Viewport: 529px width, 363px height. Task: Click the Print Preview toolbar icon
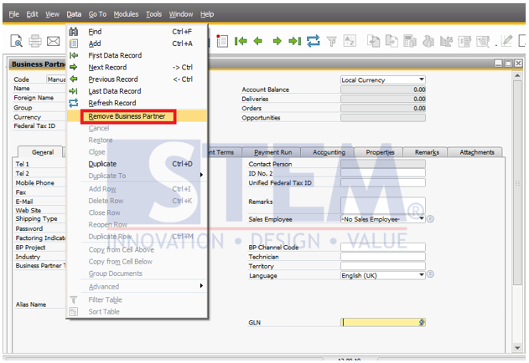coord(16,41)
